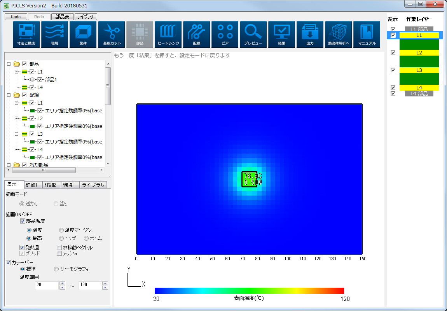Open the プレビュー magnifier tool

tap(253, 34)
